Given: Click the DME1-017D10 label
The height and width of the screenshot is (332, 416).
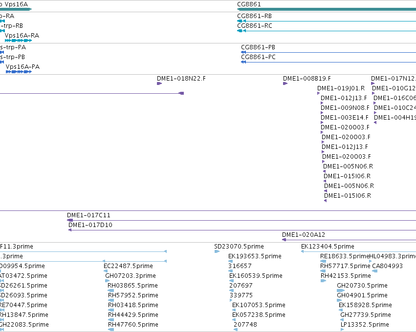Looking at the screenshot, I should [90, 225].
